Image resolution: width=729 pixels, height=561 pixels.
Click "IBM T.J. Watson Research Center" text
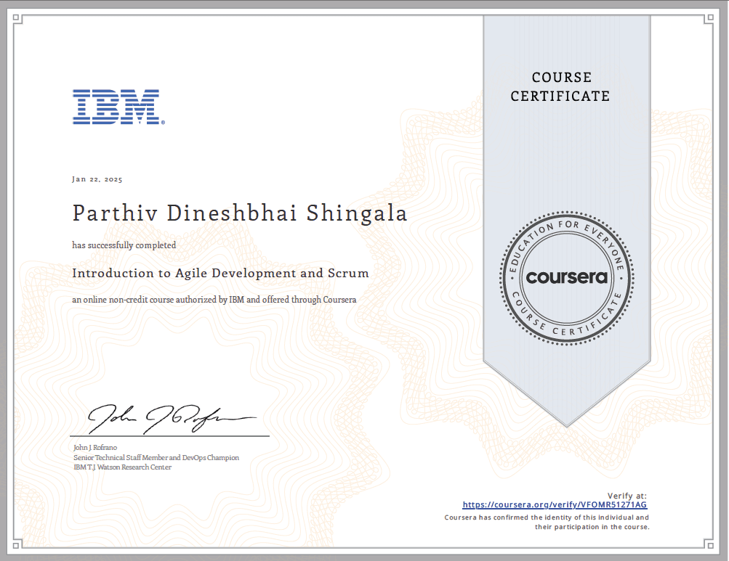coord(122,467)
